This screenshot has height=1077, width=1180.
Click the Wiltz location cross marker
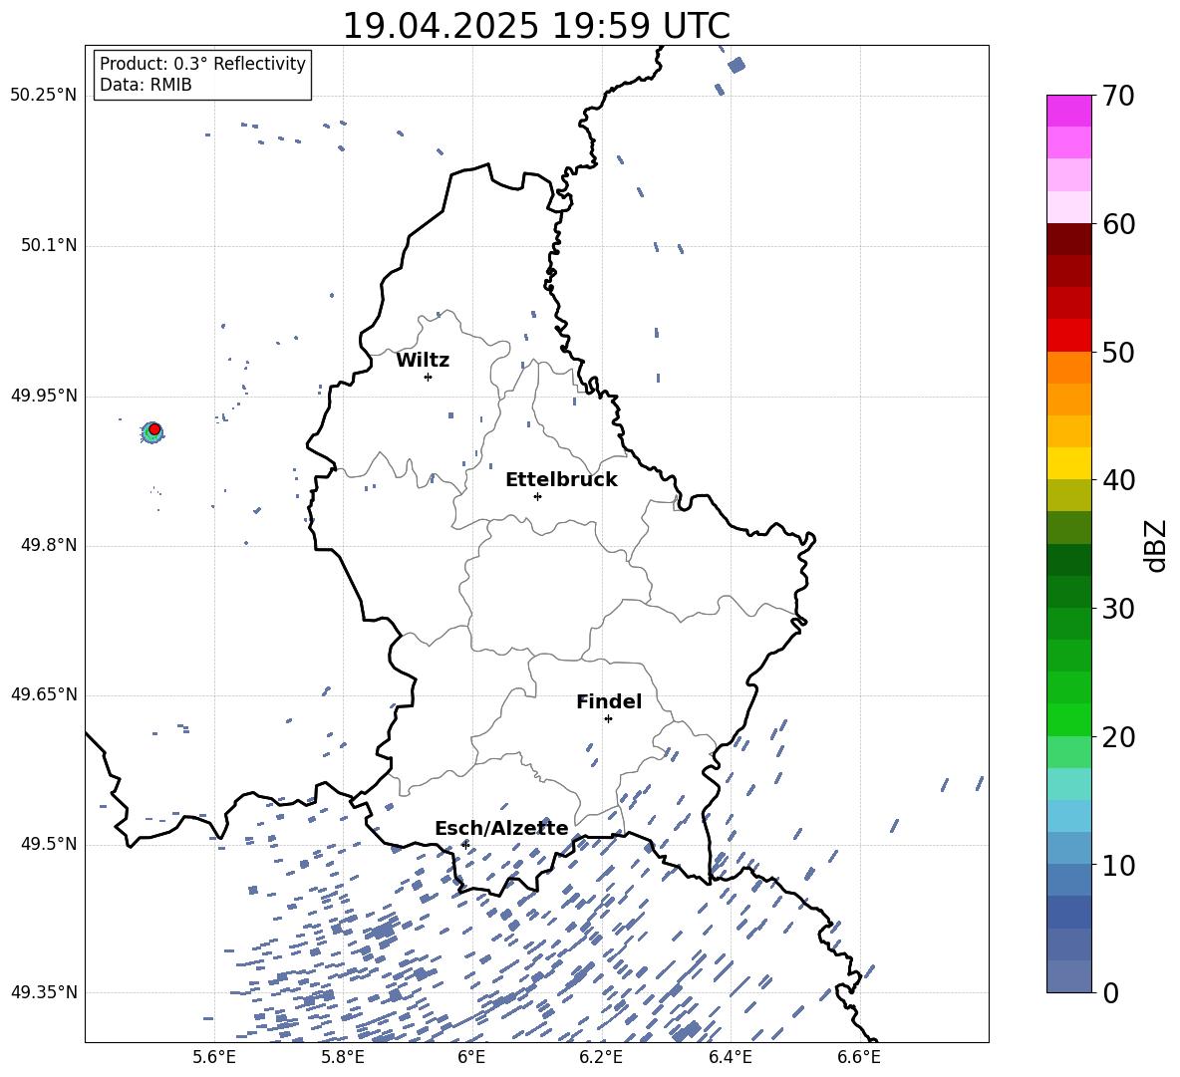428,377
